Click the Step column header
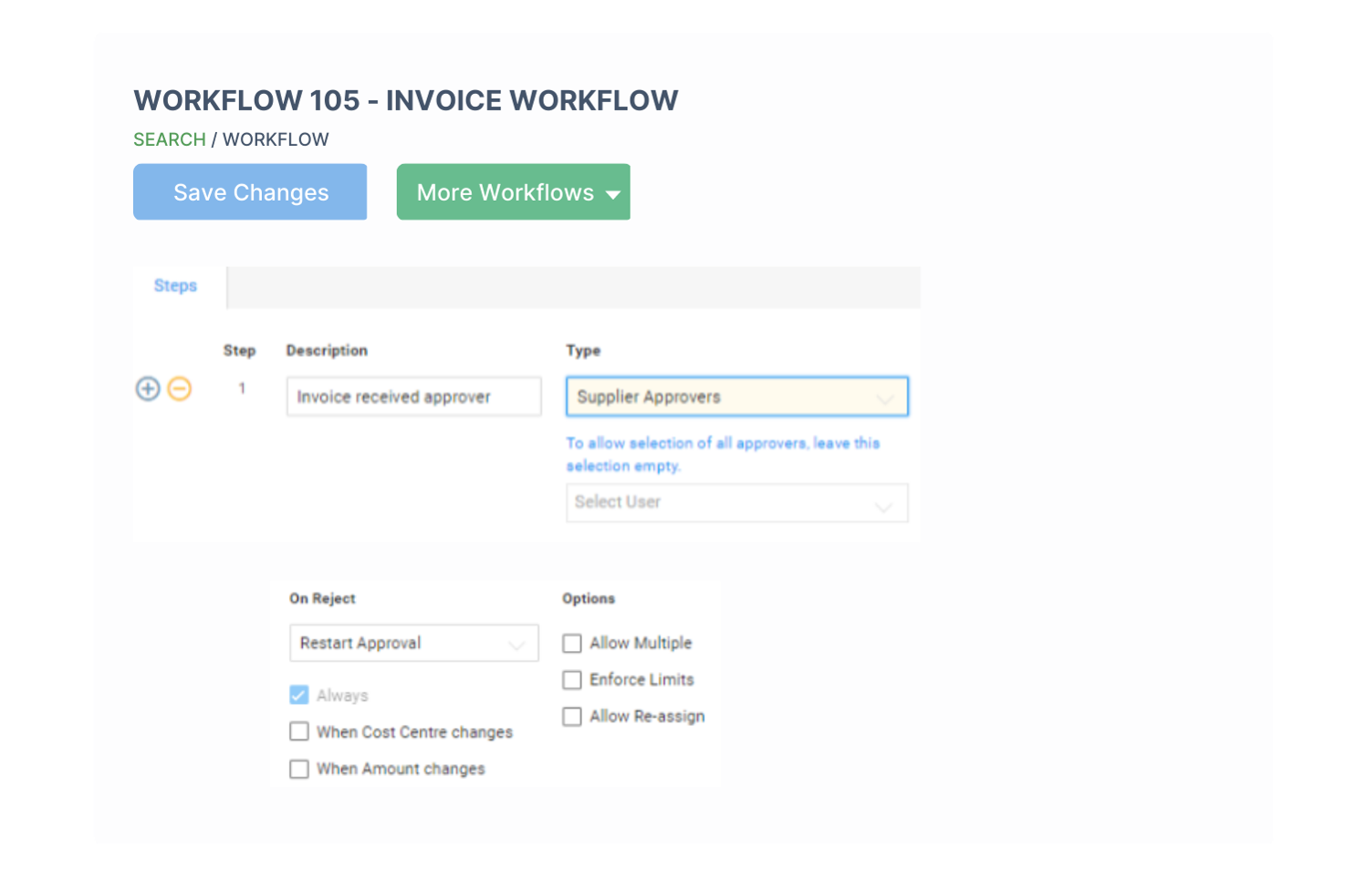This screenshot has width=1368, height=878. tap(239, 350)
